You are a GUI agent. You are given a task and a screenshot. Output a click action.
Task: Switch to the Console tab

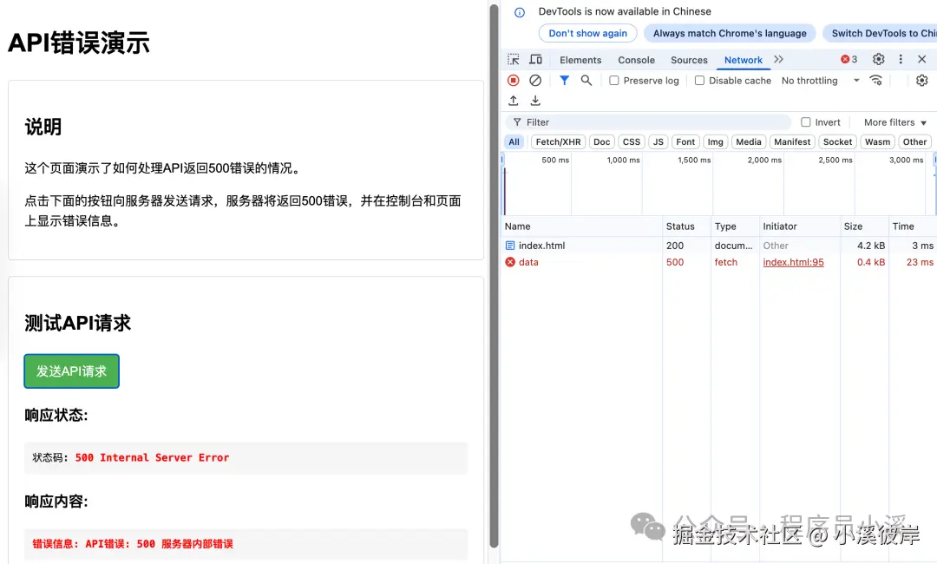tap(637, 60)
